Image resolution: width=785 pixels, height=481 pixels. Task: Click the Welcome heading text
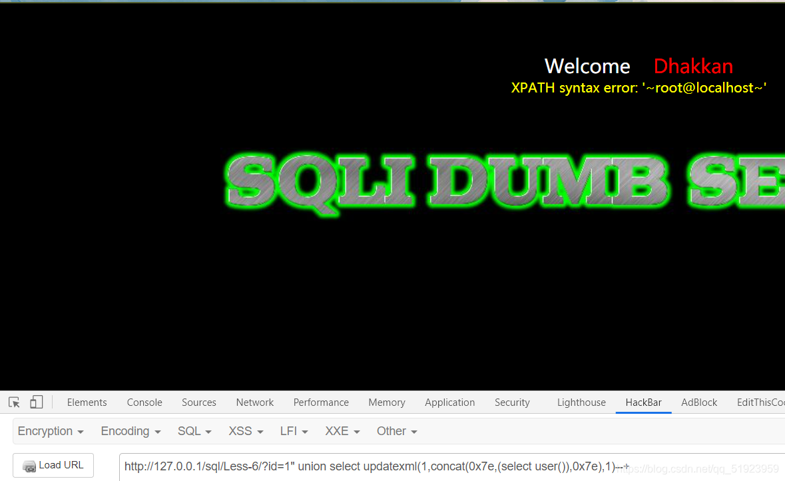click(587, 66)
